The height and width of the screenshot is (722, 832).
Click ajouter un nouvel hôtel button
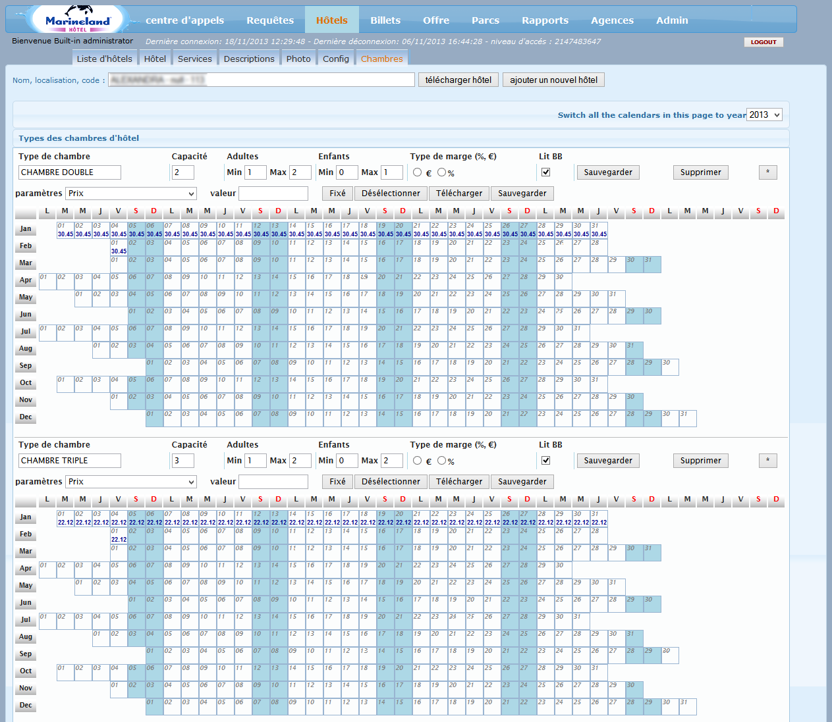pos(554,80)
